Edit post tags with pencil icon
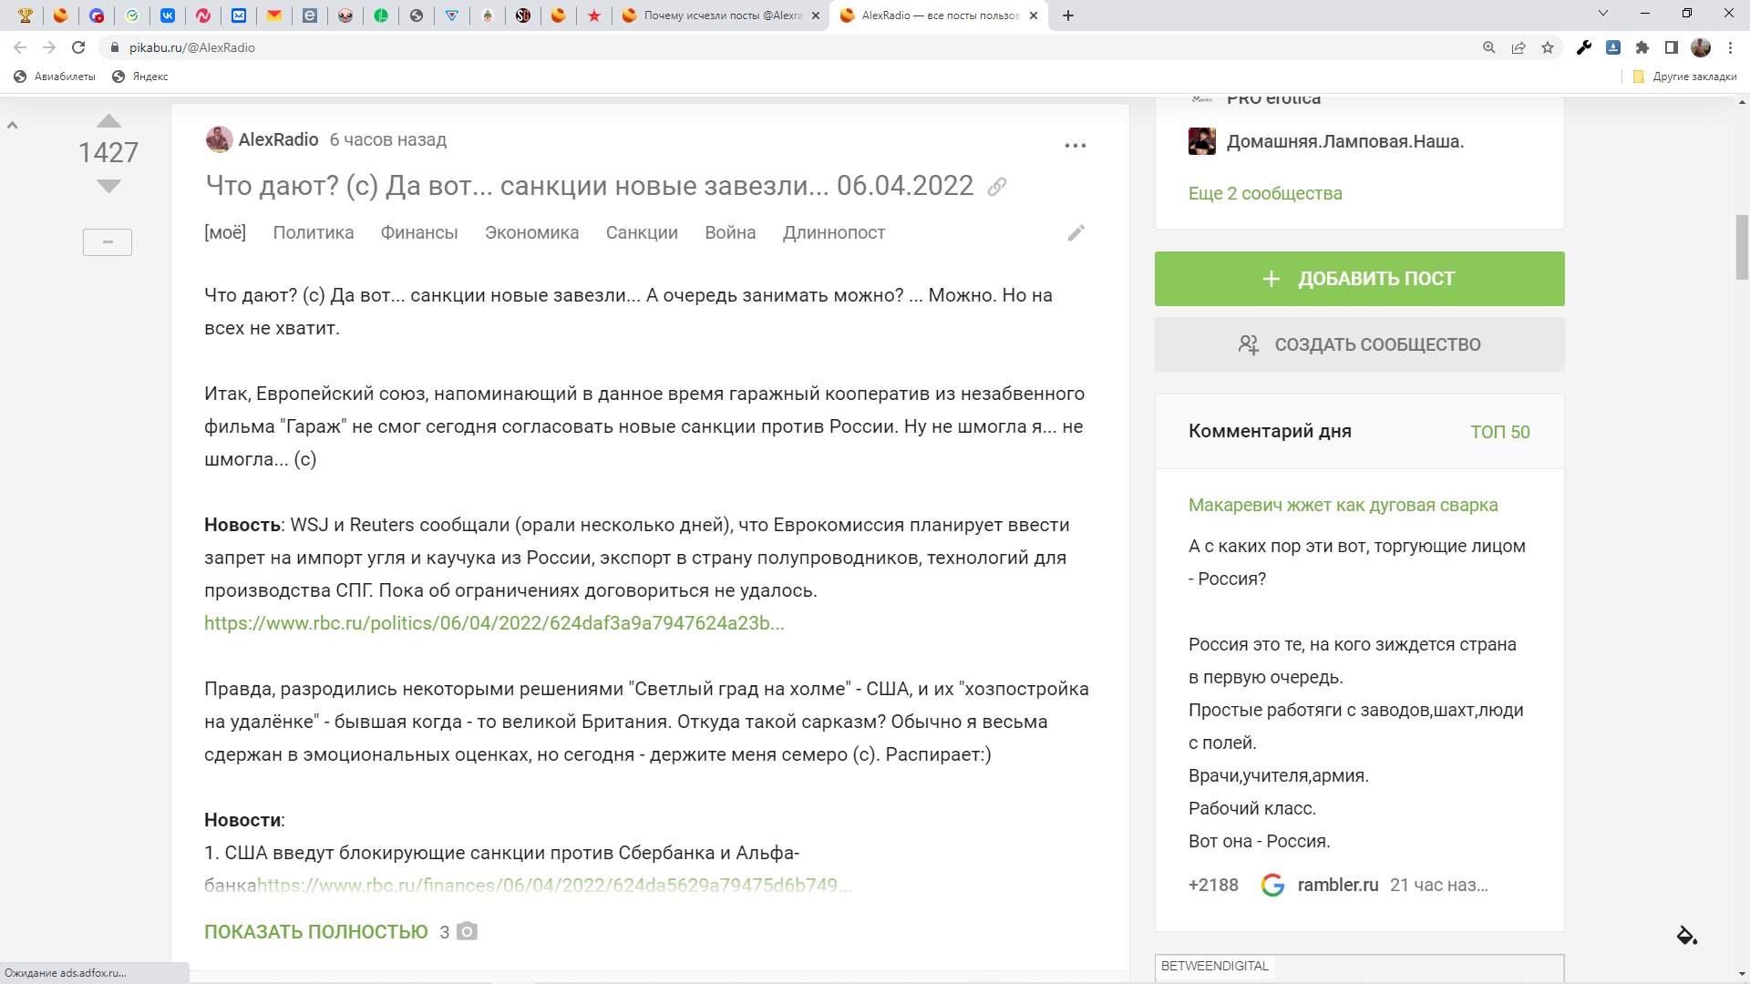Image resolution: width=1750 pixels, height=984 pixels. click(x=1076, y=233)
